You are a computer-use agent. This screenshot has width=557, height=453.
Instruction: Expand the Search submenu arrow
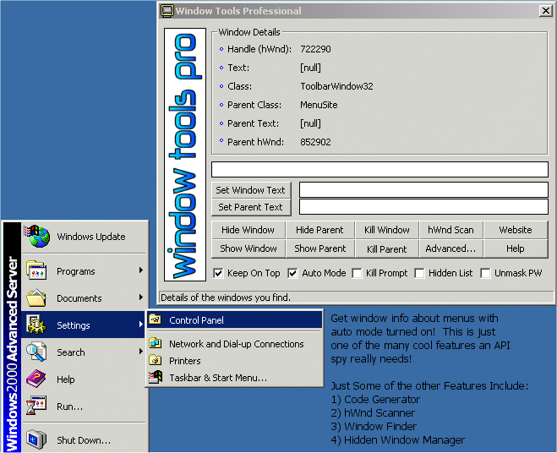141,352
